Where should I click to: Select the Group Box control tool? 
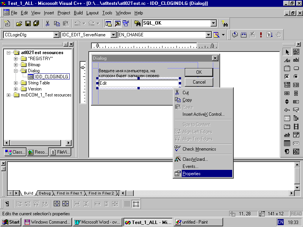pyautogui.click(x=287, y=68)
